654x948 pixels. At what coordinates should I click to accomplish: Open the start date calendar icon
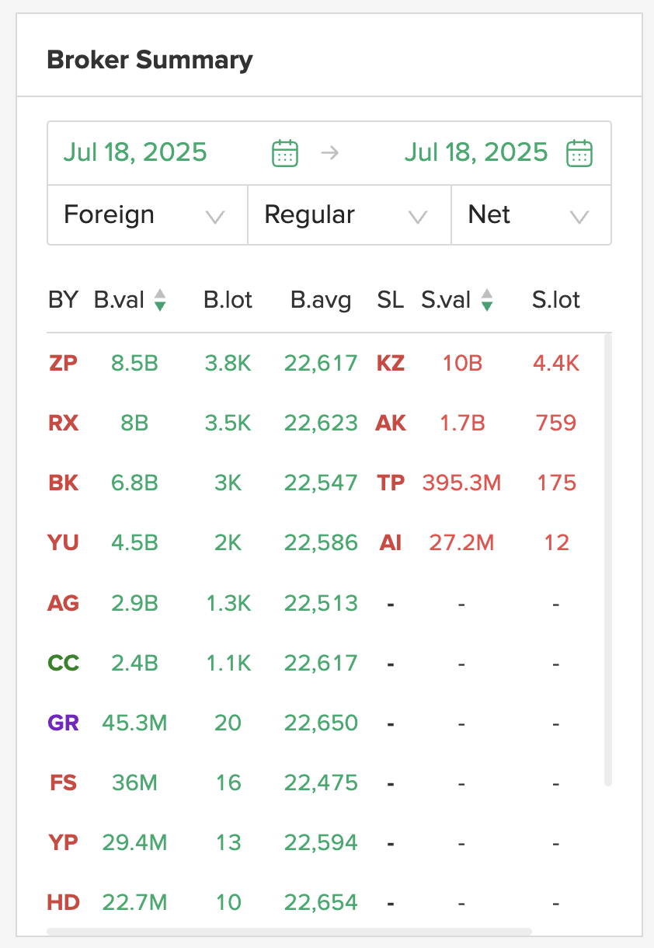(x=285, y=152)
